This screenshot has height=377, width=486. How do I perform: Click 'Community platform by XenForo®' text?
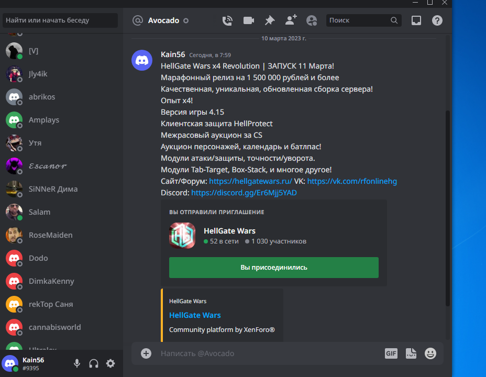pos(222,329)
